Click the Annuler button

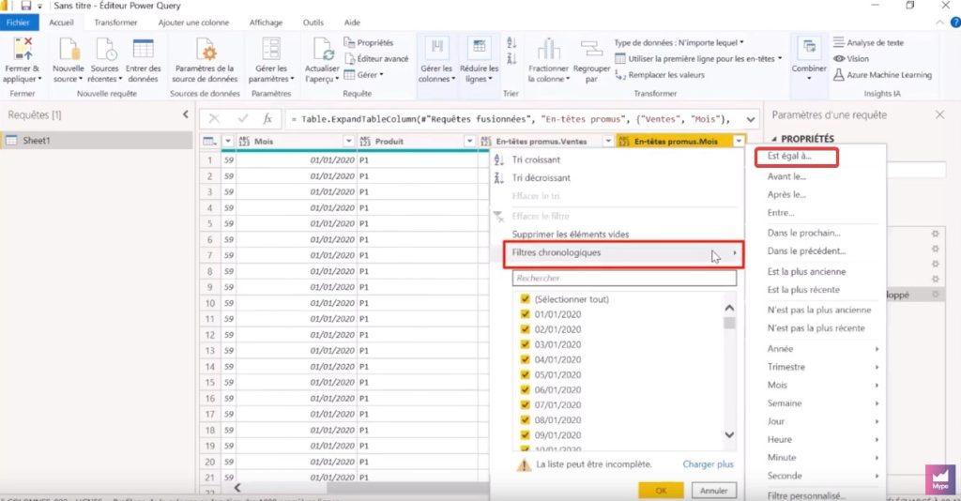pyautogui.click(x=714, y=491)
